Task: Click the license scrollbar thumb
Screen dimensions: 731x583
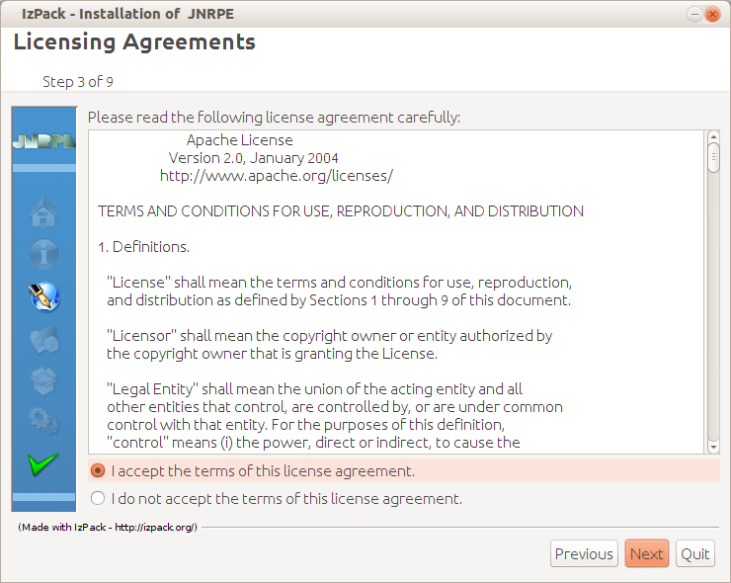Action: [x=713, y=158]
